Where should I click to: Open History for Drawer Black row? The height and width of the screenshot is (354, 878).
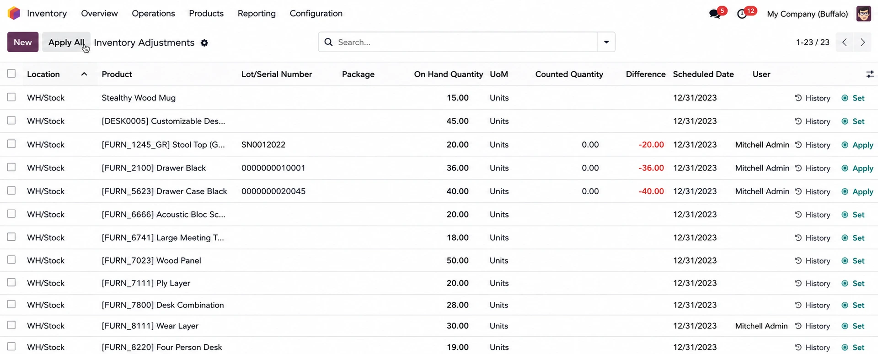click(813, 168)
